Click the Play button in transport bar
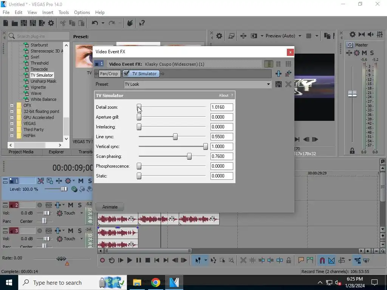The width and height of the screenshot is (387, 290). point(129,260)
